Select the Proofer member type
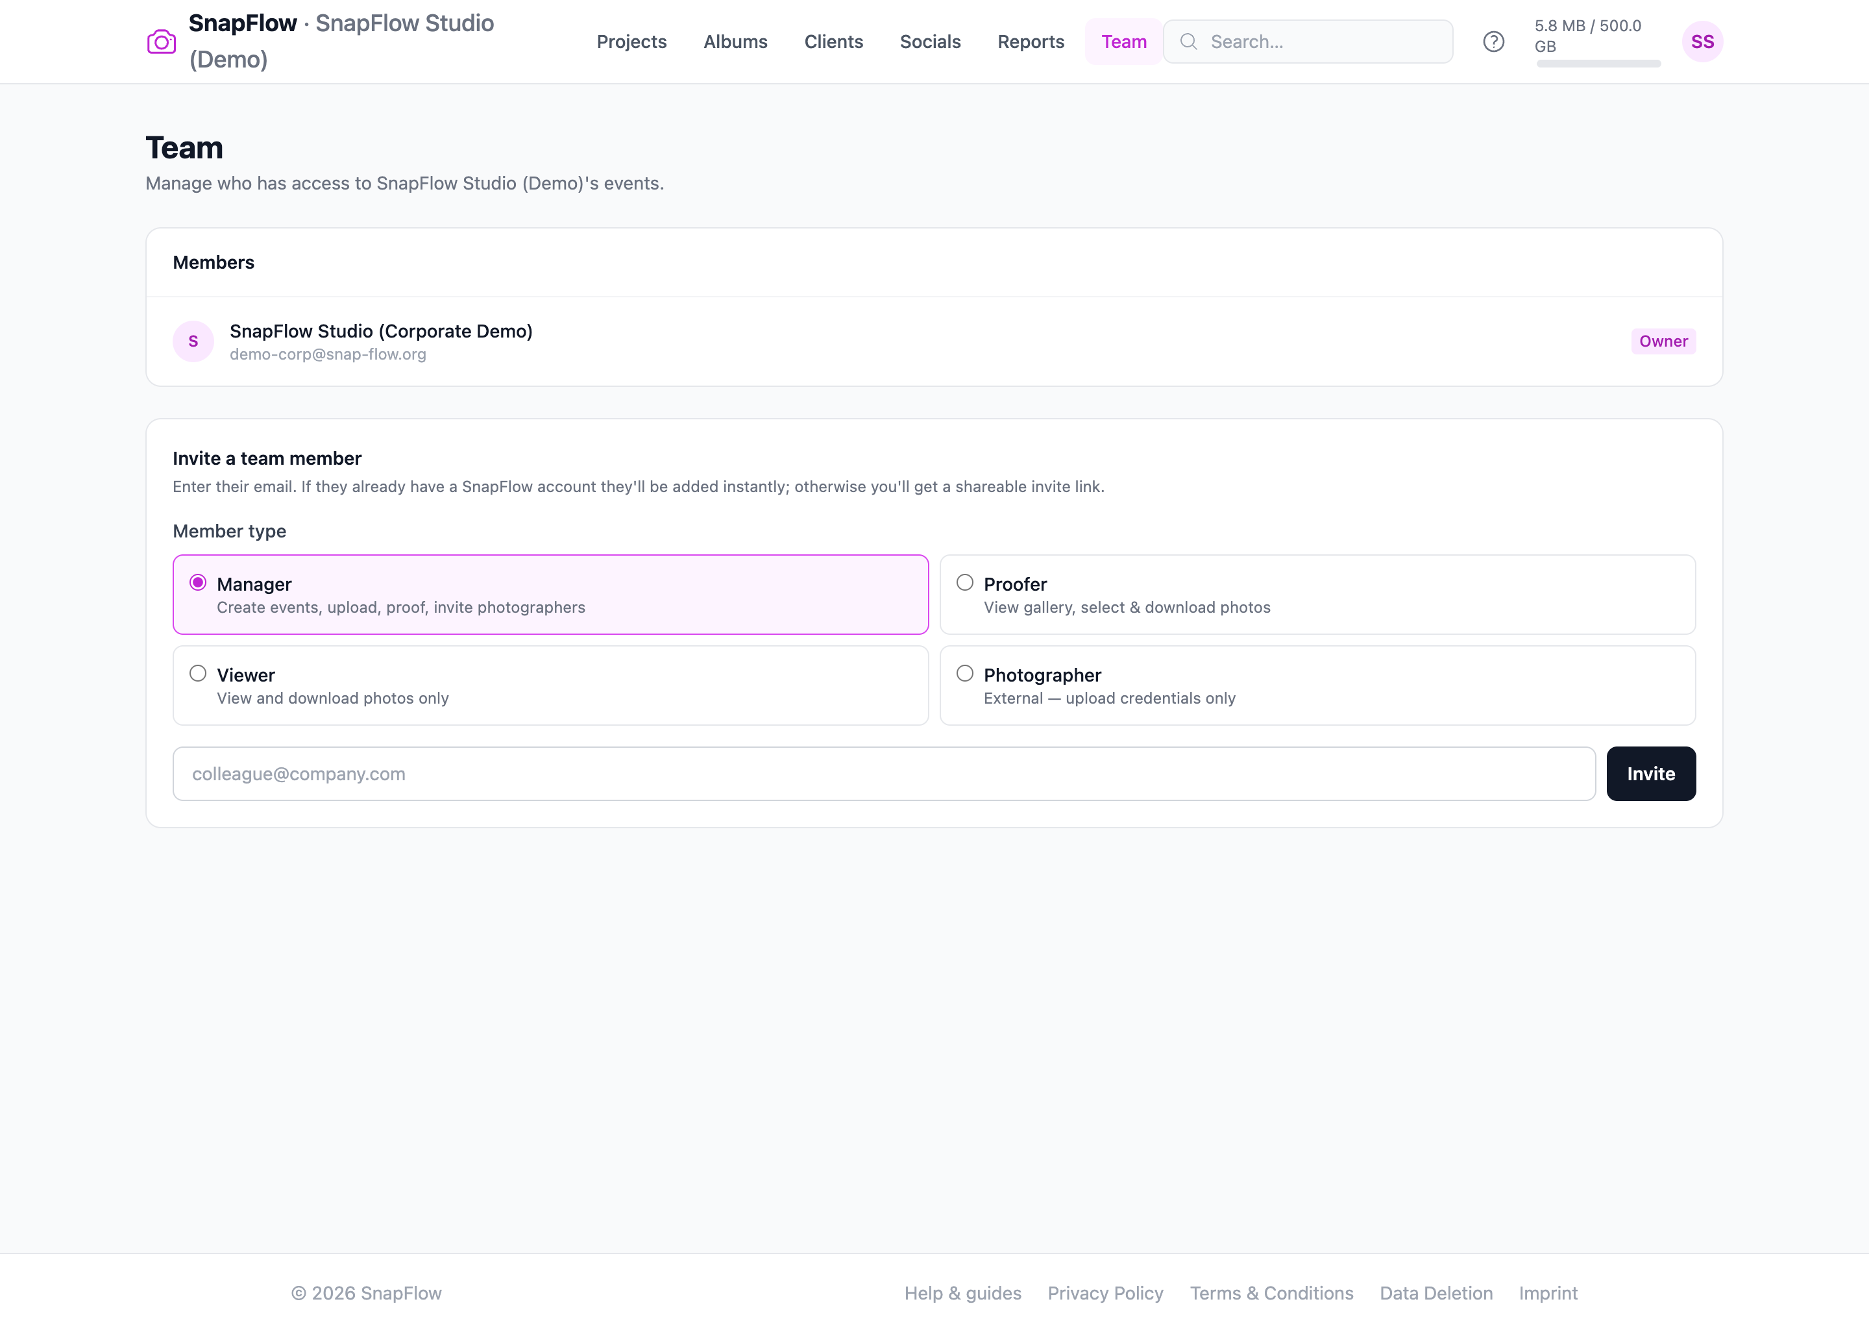The image size is (1869, 1332). tap(1317, 595)
